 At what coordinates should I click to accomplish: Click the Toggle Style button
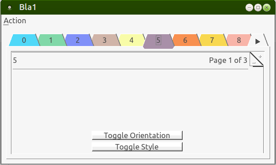(137, 147)
